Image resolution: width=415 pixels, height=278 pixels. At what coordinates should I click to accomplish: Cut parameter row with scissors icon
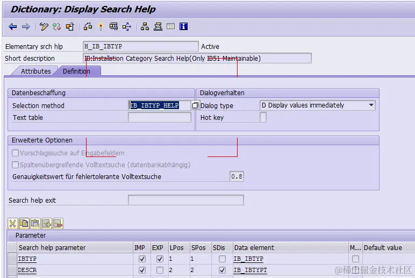pos(12,224)
